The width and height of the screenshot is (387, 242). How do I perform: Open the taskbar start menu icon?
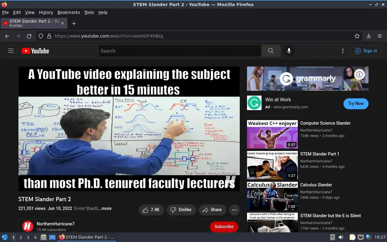point(5,237)
